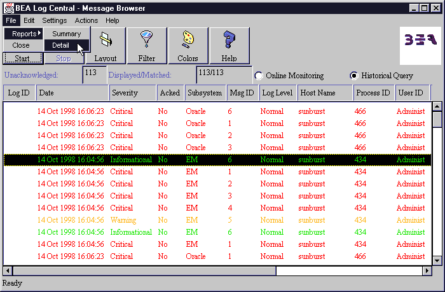Viewport: 445px width, 292px height.
Task: Open the Edit menu
Action: click(29, 20)
